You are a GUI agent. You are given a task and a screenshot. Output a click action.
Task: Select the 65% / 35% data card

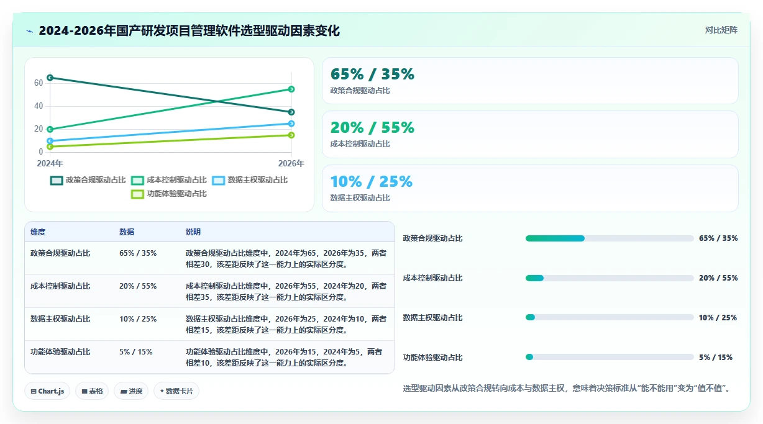point(530,81)
